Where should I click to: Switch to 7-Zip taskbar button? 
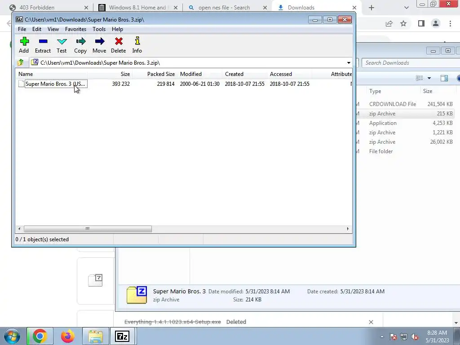122,336
